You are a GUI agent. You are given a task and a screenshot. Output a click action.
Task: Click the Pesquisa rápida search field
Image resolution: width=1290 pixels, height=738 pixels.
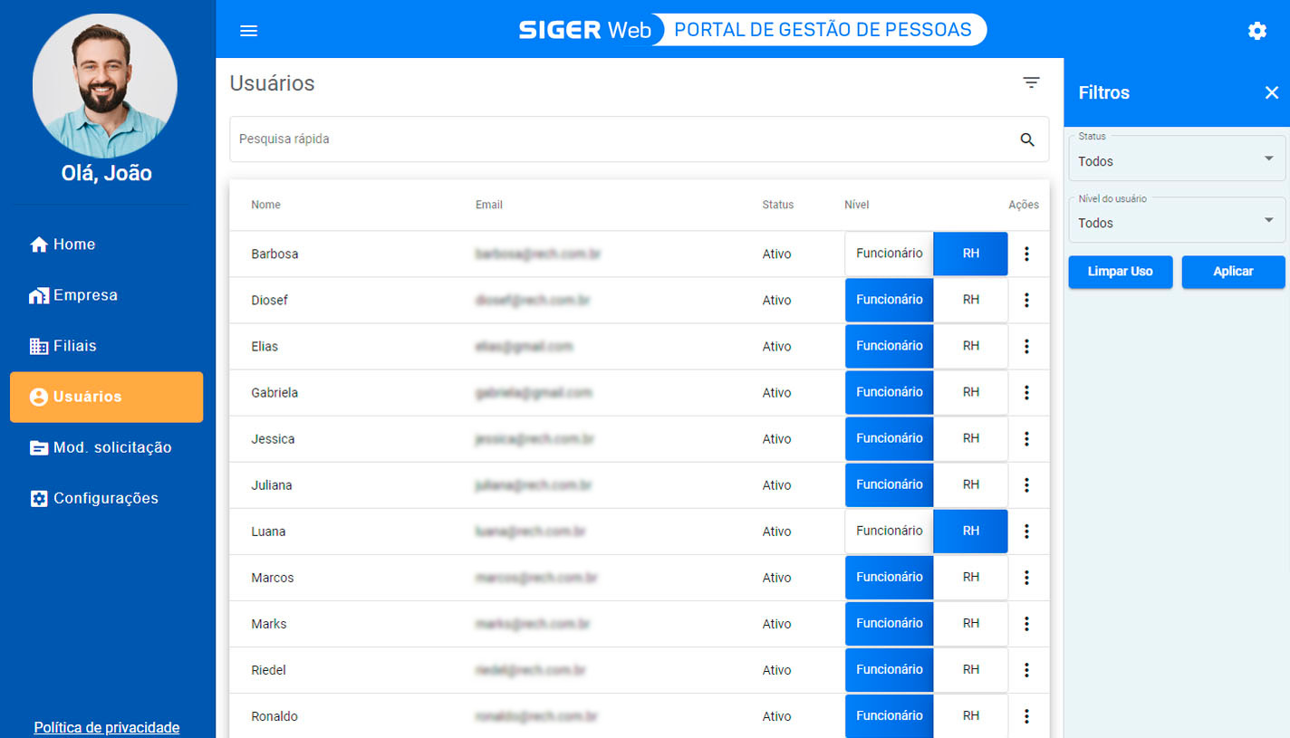coord(544,139)
